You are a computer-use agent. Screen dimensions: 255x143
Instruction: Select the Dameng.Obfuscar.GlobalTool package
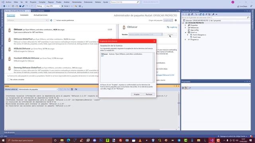coord(60,69)
